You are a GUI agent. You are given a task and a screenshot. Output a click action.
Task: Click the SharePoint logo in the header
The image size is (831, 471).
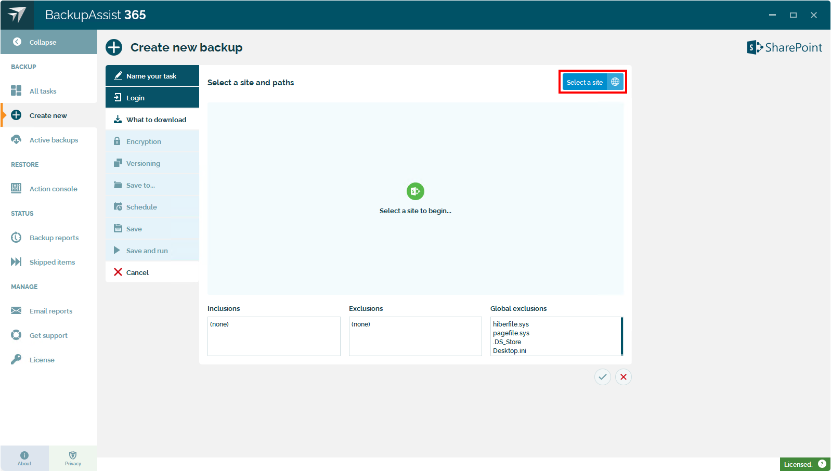pyautogui.click(x=785, y=47)
